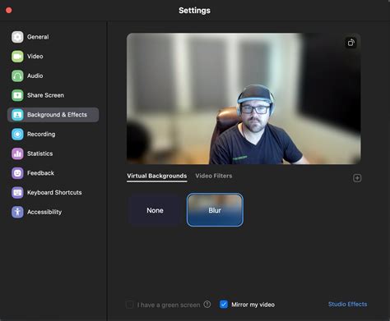
Task: Select the None background option
Action: coord(155,210)
